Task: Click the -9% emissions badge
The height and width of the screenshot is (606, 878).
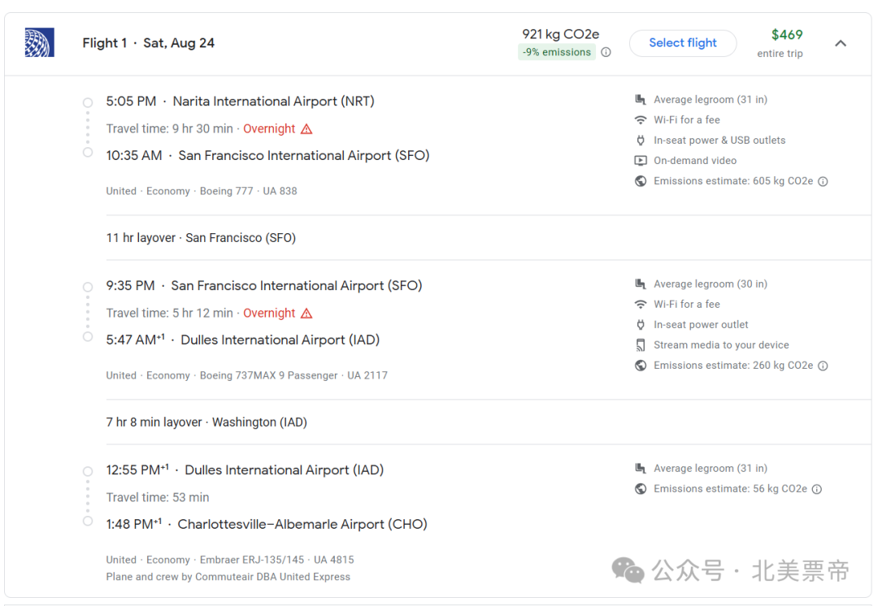Action: (x=557, y=52)
